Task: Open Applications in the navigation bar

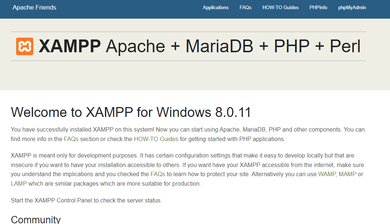Action: [216, 8]
